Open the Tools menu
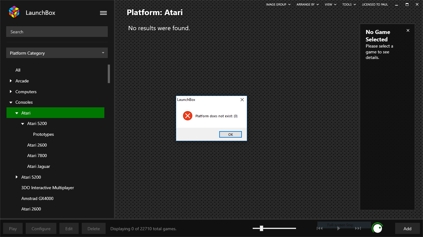The width and height of the screenshot is (423, 237). pyautogui.click(x=349, y=5)
